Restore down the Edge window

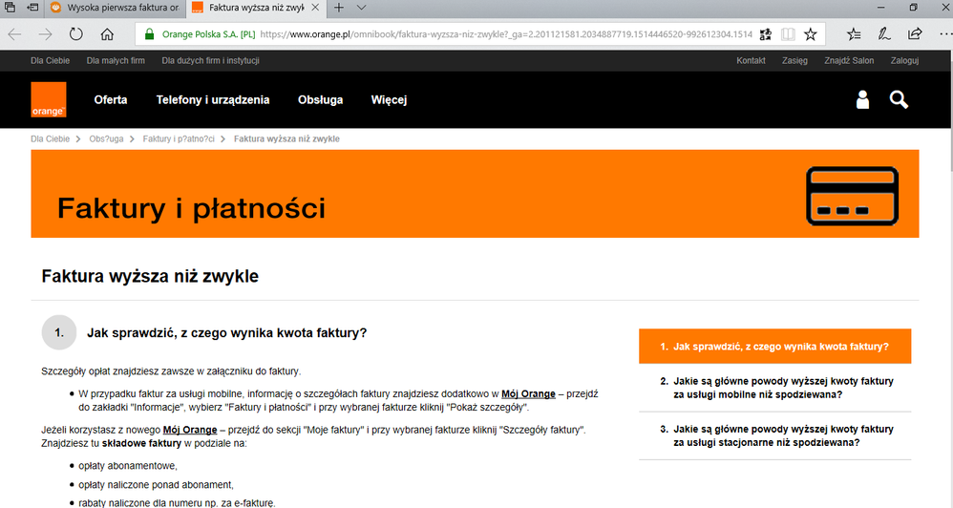point(914,8)
